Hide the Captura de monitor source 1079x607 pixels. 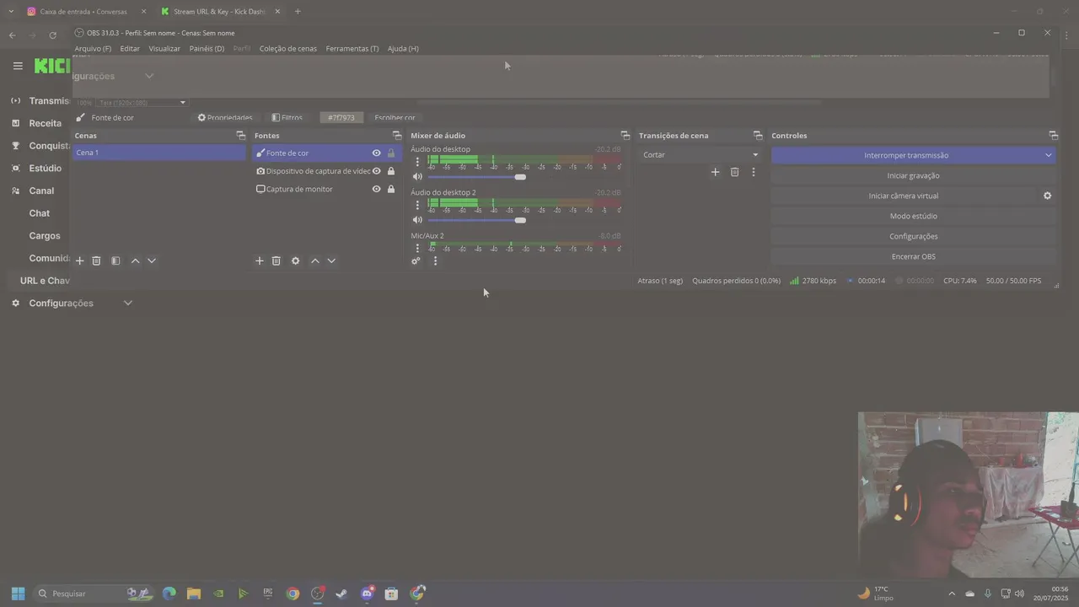coord(376,189)
